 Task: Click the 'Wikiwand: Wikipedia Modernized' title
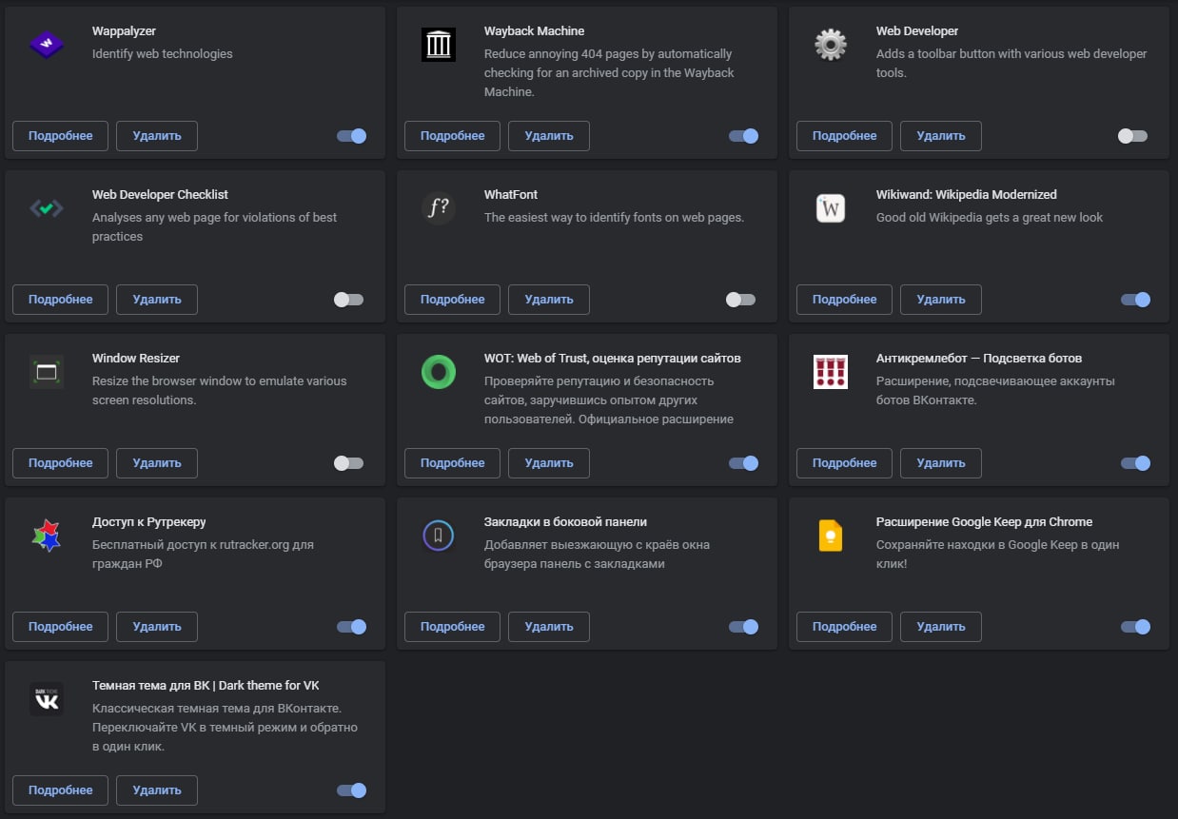click(967, 195)
